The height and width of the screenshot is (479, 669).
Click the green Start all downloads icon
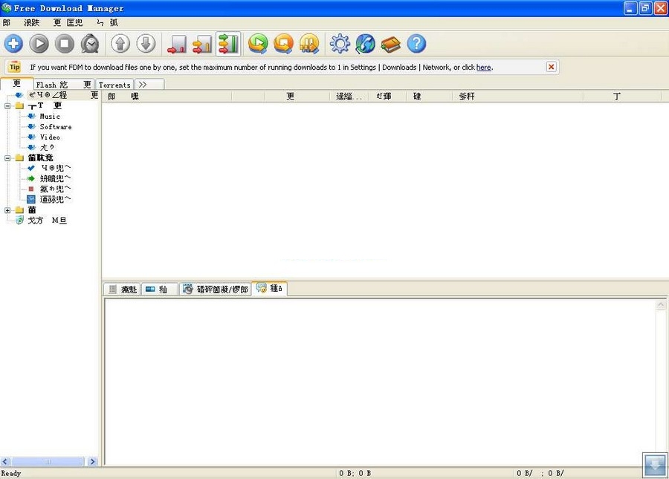pyautogui.click(x=258, y=44)
